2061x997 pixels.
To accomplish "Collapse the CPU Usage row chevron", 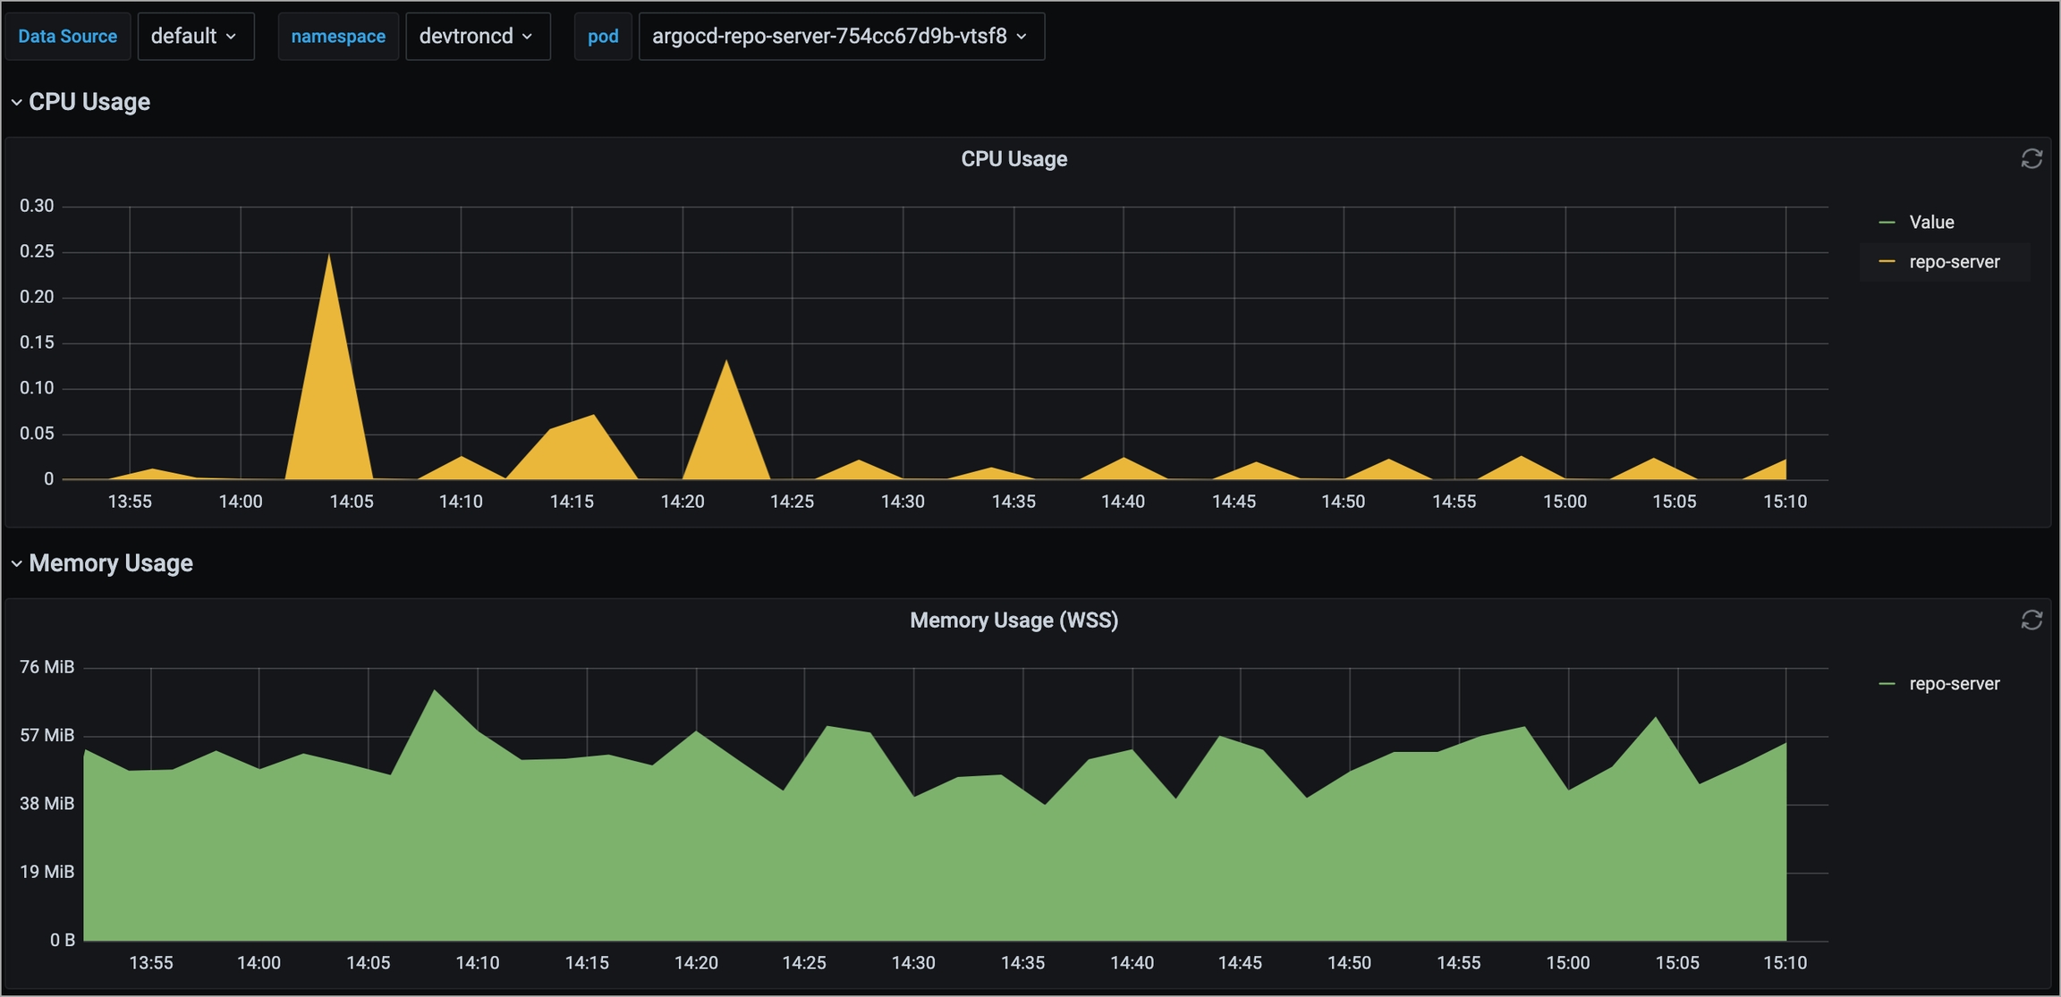I will tap(16, 103).
